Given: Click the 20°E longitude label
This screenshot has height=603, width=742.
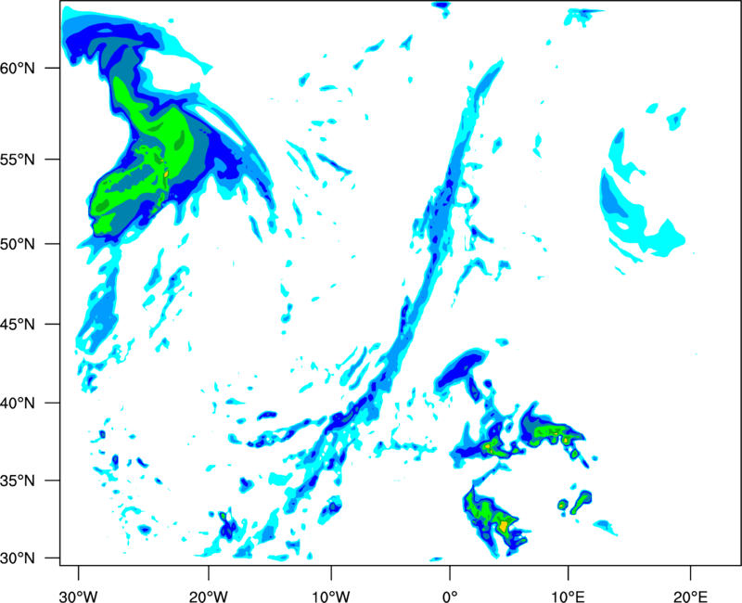Looking at the screenshot, I should [x=690, y=597].
